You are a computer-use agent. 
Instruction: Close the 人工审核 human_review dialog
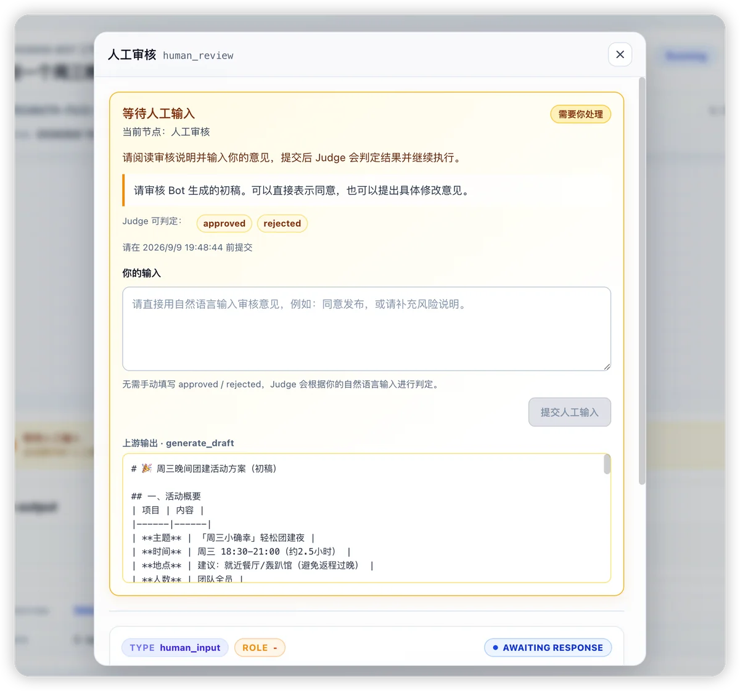(x=620, y=54)
